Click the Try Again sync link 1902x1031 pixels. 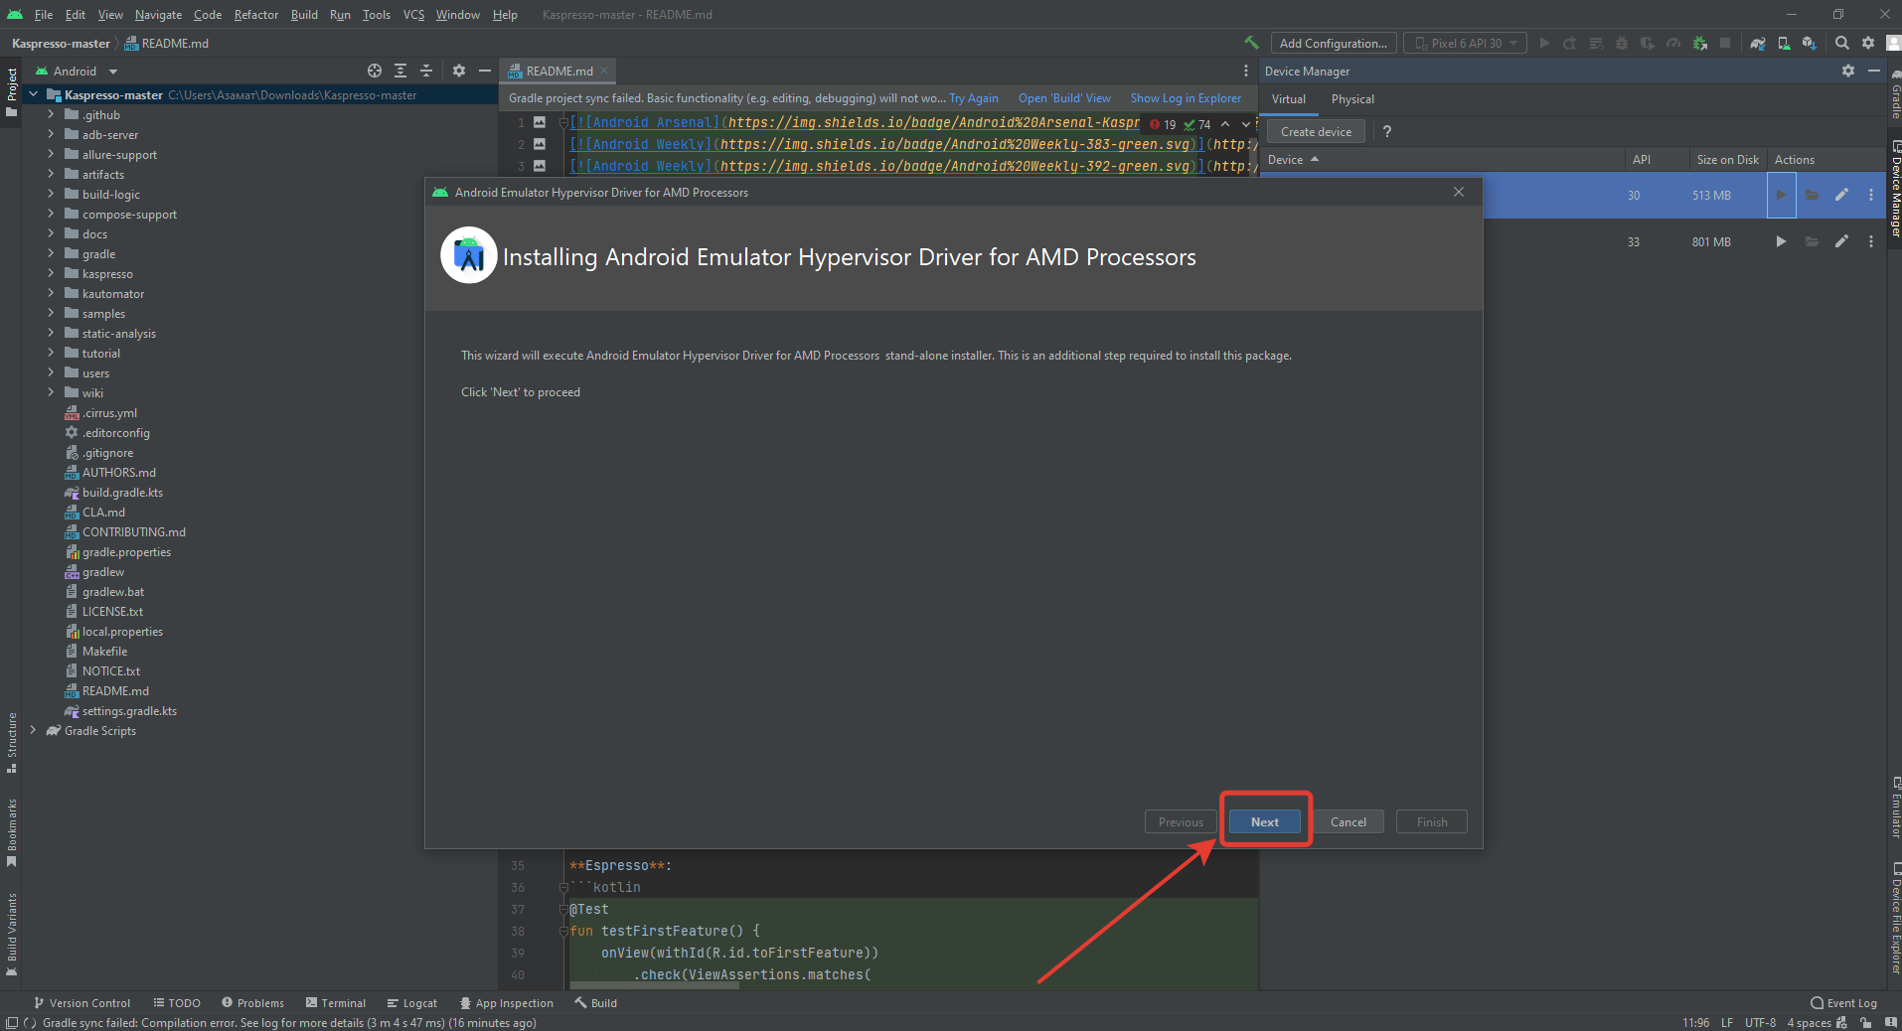coord(974,98)
